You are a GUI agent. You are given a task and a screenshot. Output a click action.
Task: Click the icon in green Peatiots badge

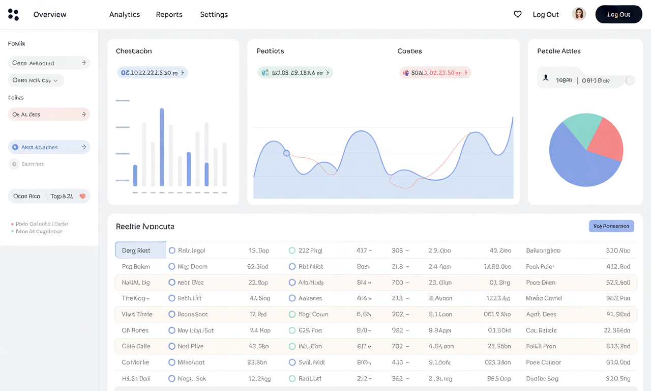[x=265, y=73]
